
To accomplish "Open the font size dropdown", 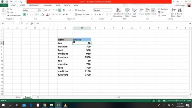I will pyautogui.click(x=43, y=10).
